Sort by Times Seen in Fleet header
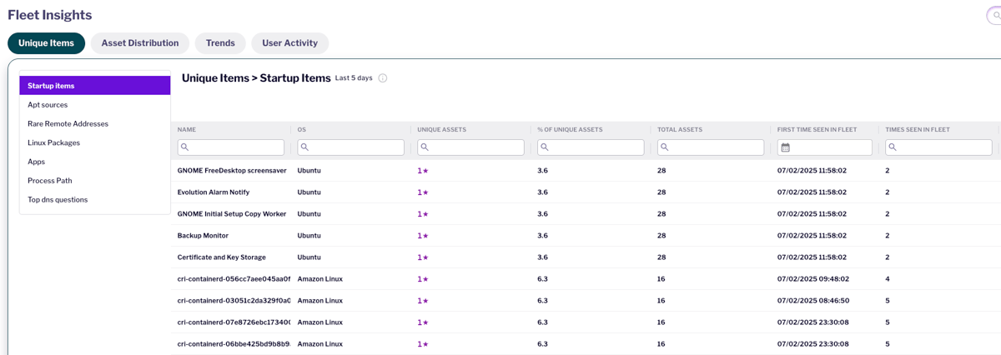This screenshot has width=1001, height=355. click(918, 130)
